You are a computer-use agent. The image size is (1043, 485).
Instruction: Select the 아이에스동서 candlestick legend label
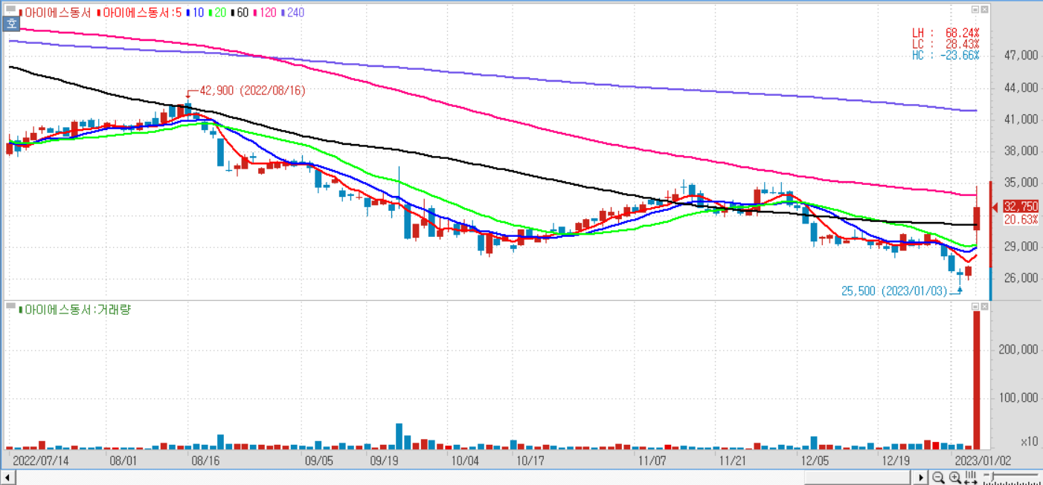[x=54, y=13]
